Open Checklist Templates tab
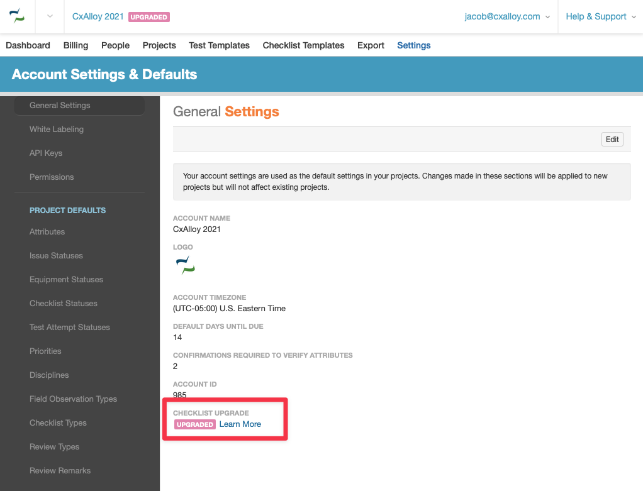Viewport: 643px width, 491px height. 303,45
